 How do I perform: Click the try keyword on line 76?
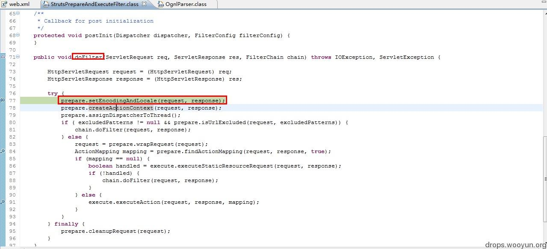tap(53, 93)
